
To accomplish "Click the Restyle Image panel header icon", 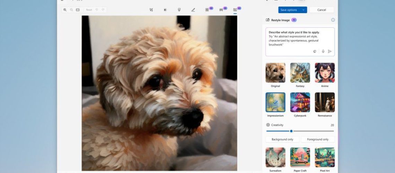I will 267,20.
